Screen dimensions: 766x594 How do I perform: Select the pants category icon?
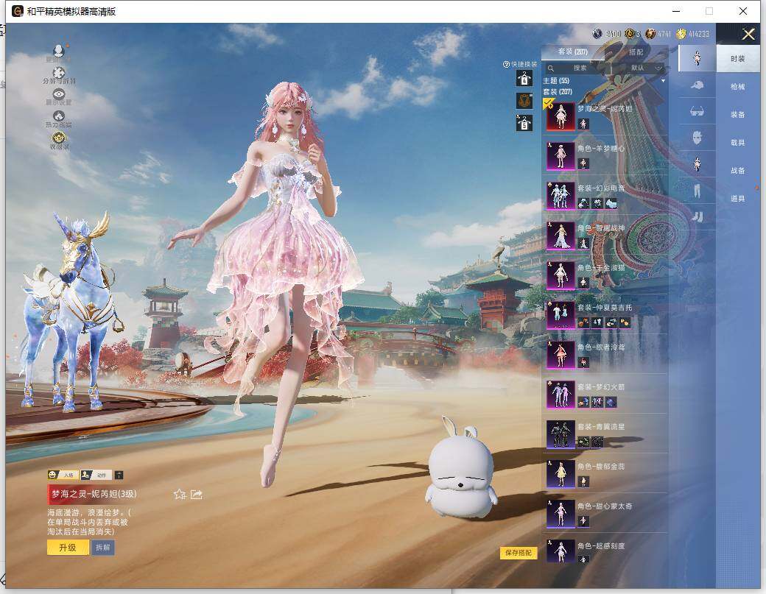coord(697,191)
